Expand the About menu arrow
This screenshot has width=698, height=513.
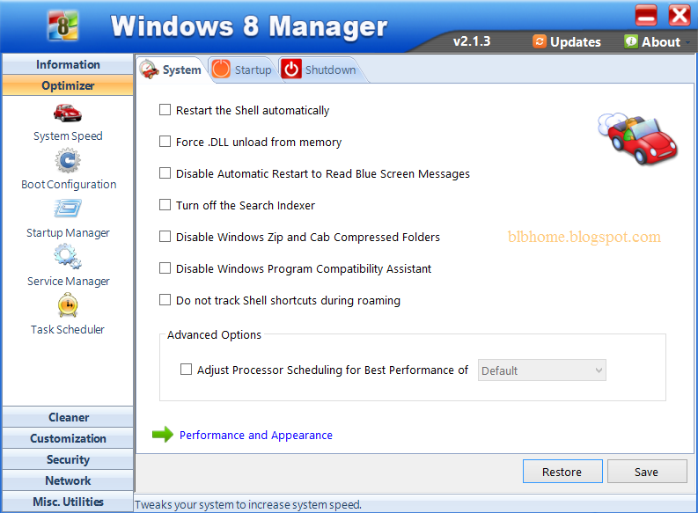[687, 43]
